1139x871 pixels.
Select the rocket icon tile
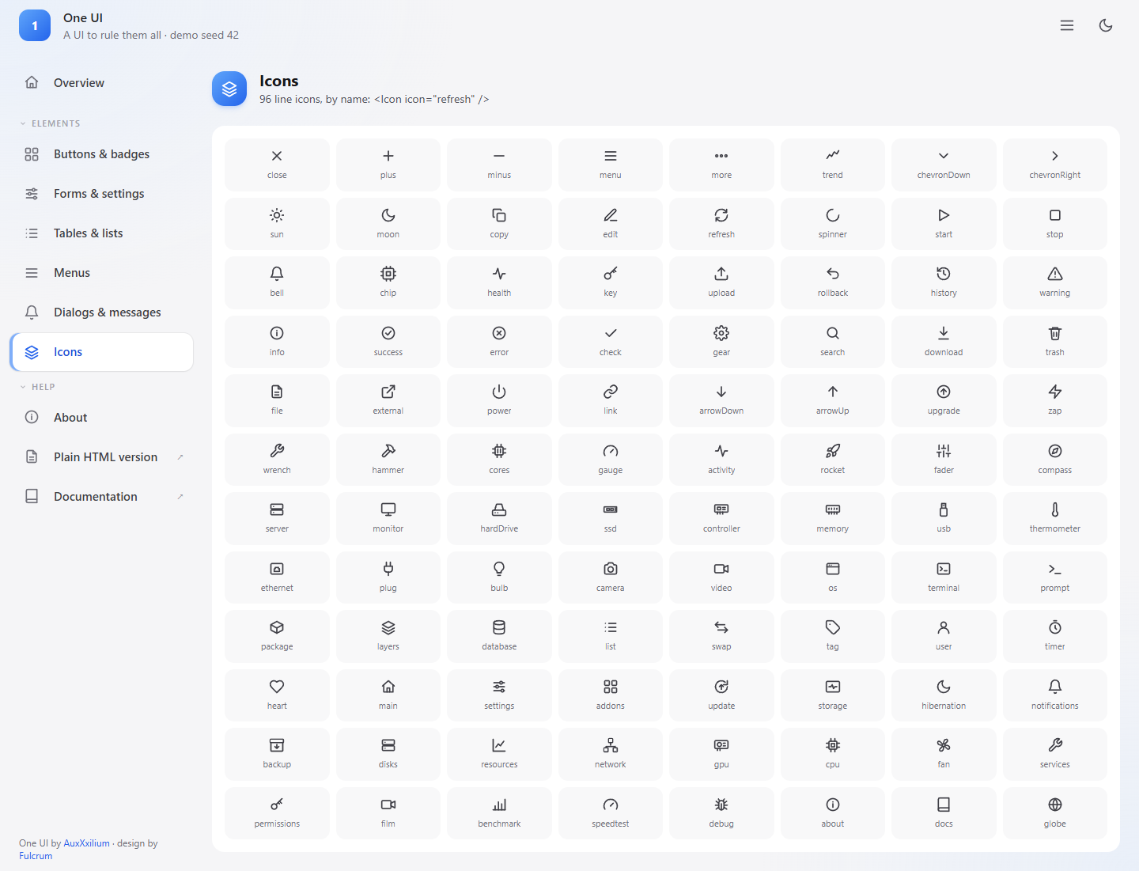coord(833,460)
